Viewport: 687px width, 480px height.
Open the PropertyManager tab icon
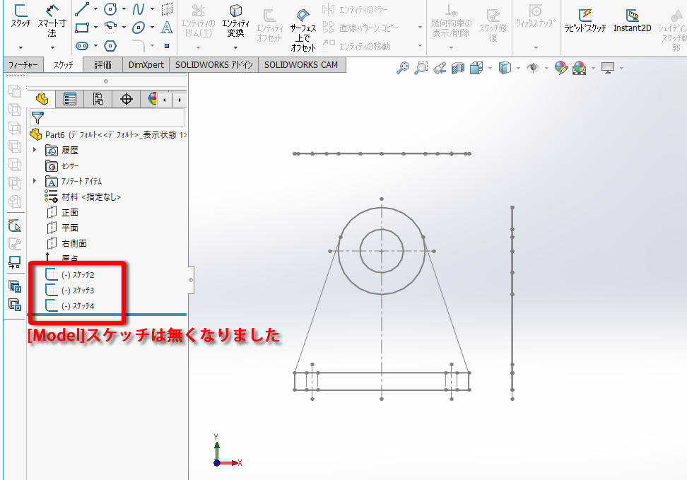click(70, 99)
